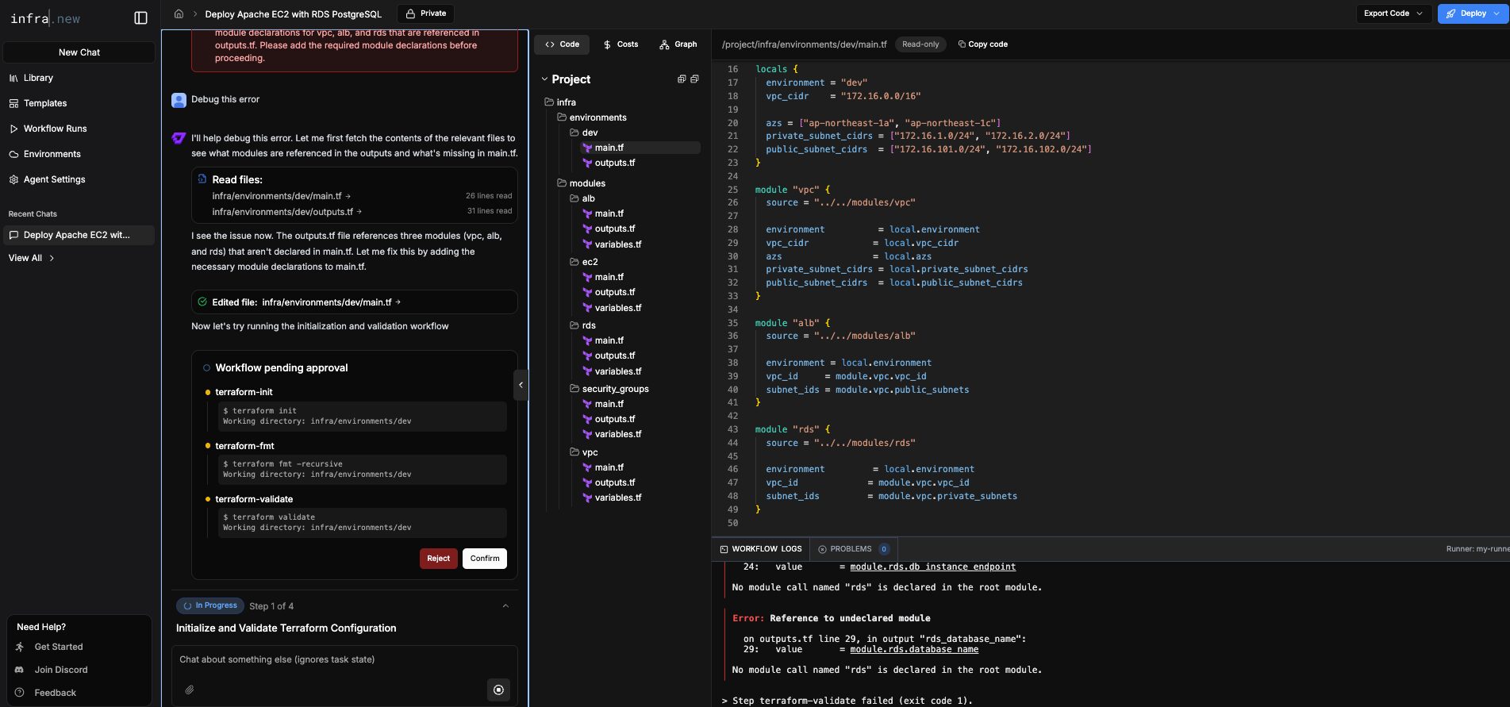The image size is (1510, 707).
Task: Click Get Started help link
Action: tap(58, 647)
